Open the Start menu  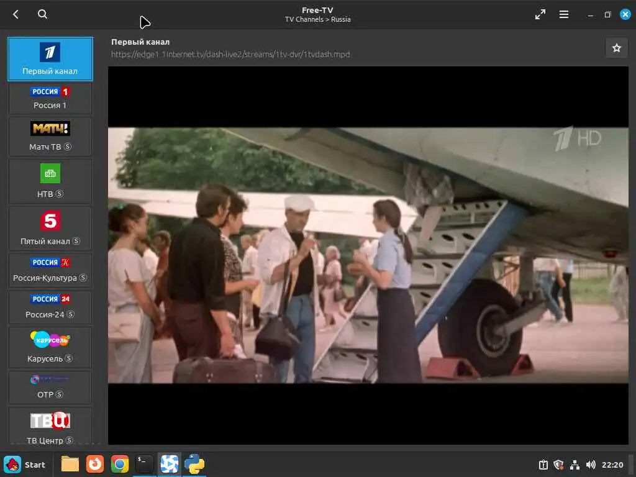25,465
